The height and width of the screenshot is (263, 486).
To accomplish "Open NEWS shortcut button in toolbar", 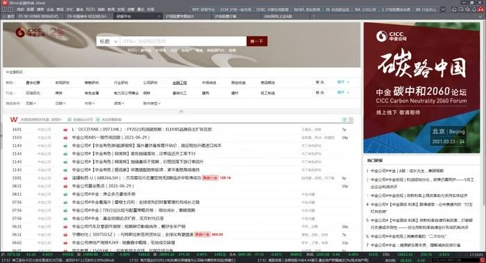I will pyautogui.click(x=307, y=9).
